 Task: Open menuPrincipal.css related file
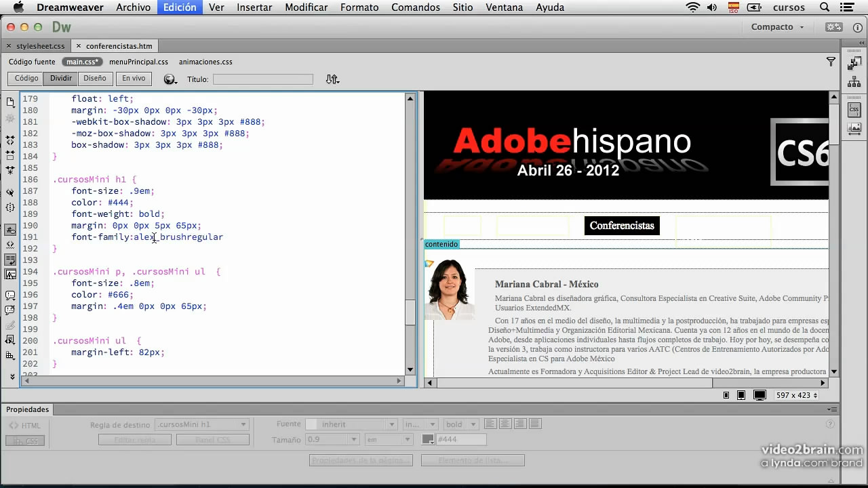point(138,62)
